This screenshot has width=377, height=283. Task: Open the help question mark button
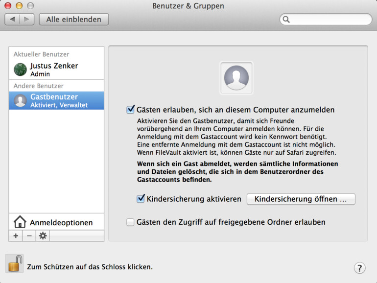[x=359, y=268]
